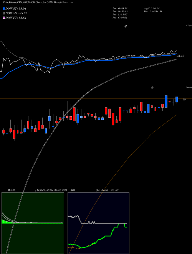Image resolution: width=192 pixels, height=254 pixels.
Task: Click the white DOW MT legend swatch
Action: click(4, 13)
